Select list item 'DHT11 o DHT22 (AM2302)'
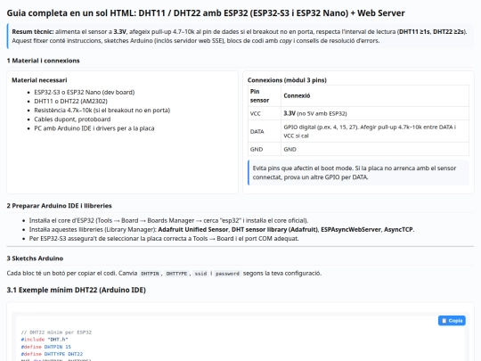 coord(71,101)
